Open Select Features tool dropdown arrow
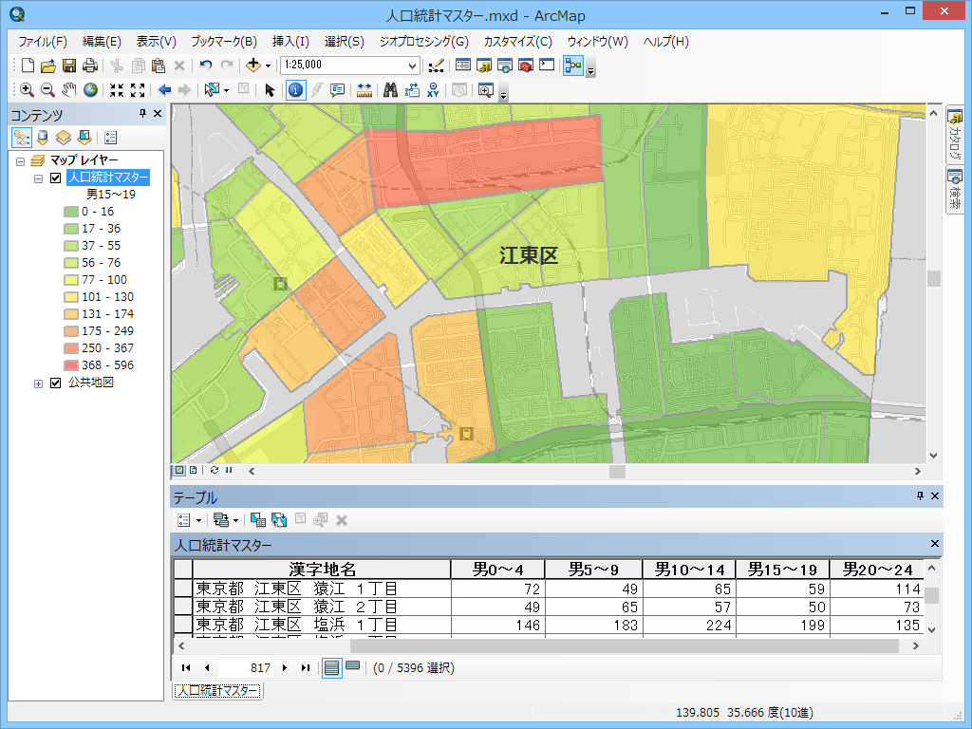Screen dimensions: 972x729 (226, 90)
